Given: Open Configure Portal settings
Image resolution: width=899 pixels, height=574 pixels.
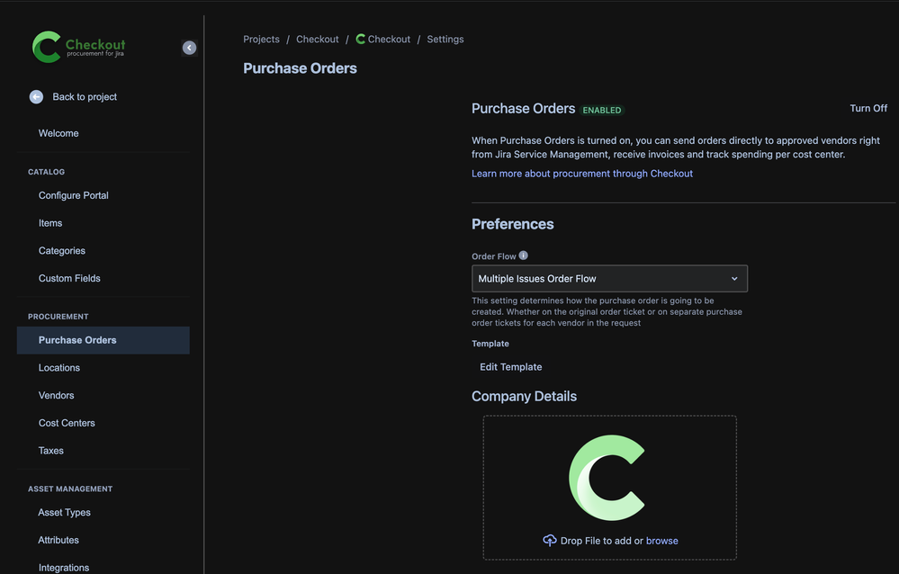Looking at the screenshot, I should 74,195.
